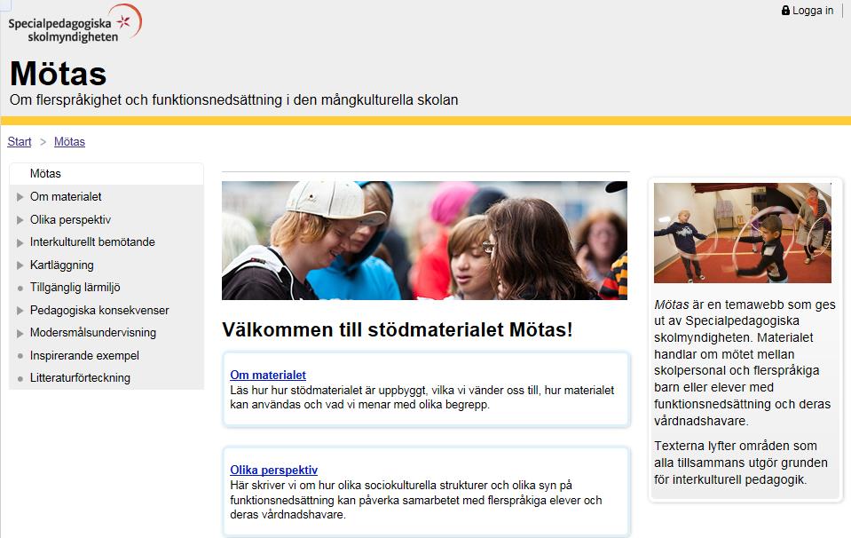
Task: Click Logga in at top right
Action: [813, 11]
